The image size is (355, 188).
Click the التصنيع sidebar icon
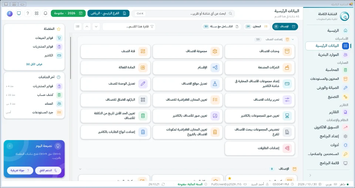(345, 97)
